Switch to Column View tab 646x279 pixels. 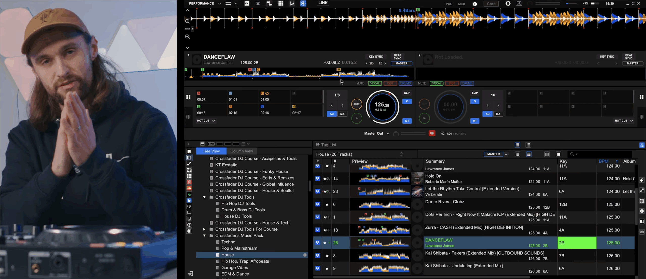pos(241,151)
